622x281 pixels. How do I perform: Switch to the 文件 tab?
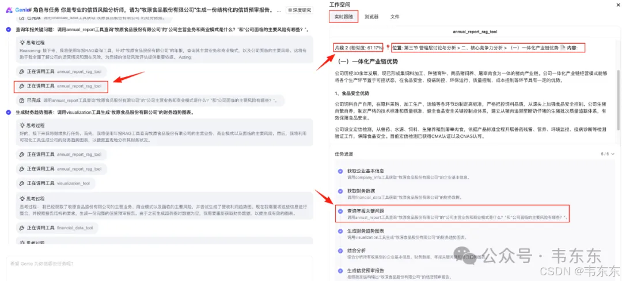[395, 17]
